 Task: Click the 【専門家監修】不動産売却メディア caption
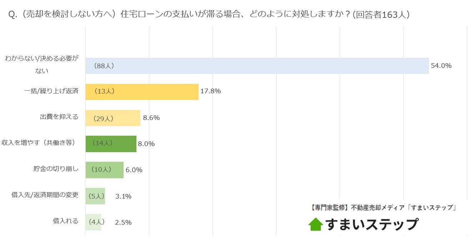coord(381,207)
